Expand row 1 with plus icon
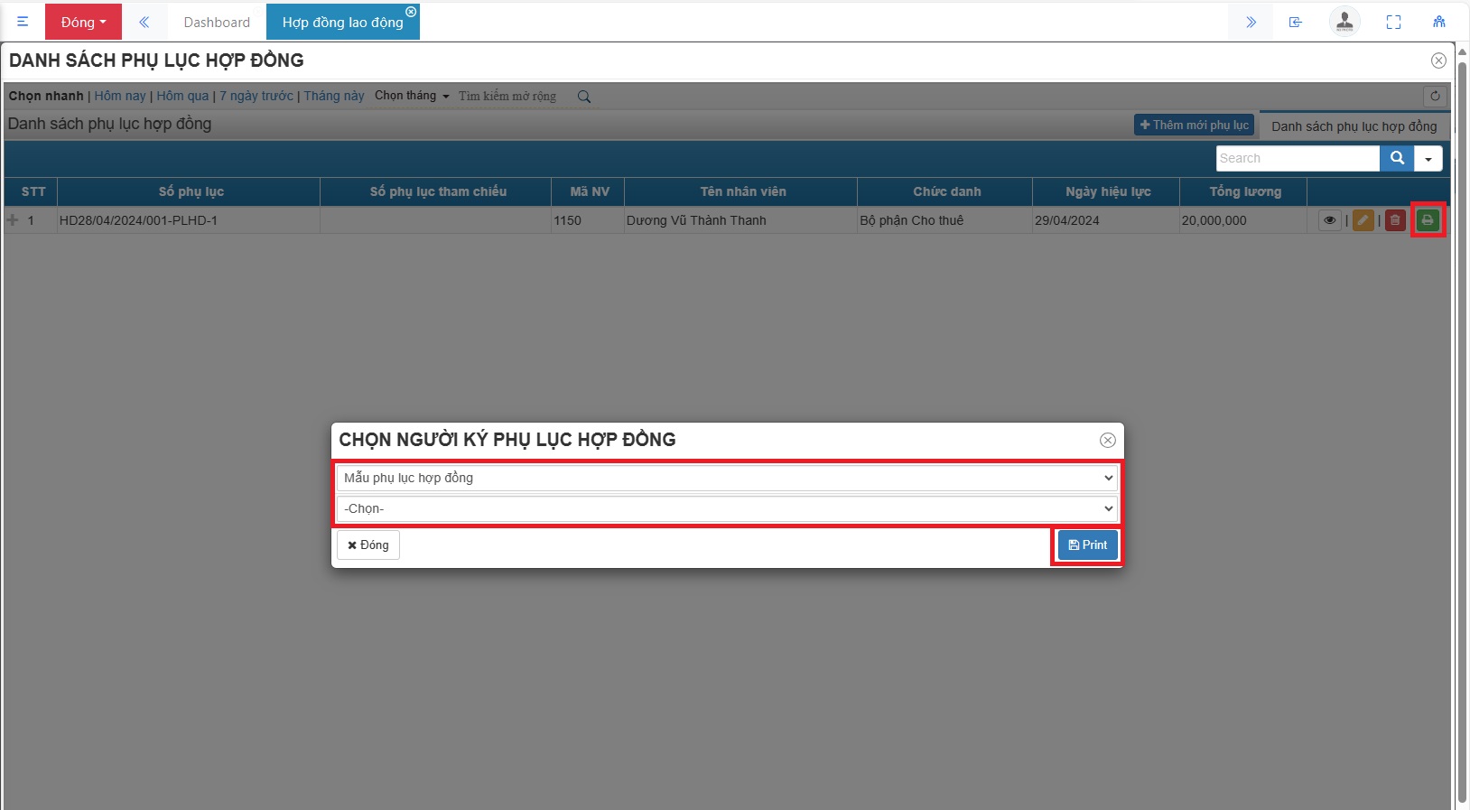1470x810 pixels. tap(13, 220)
